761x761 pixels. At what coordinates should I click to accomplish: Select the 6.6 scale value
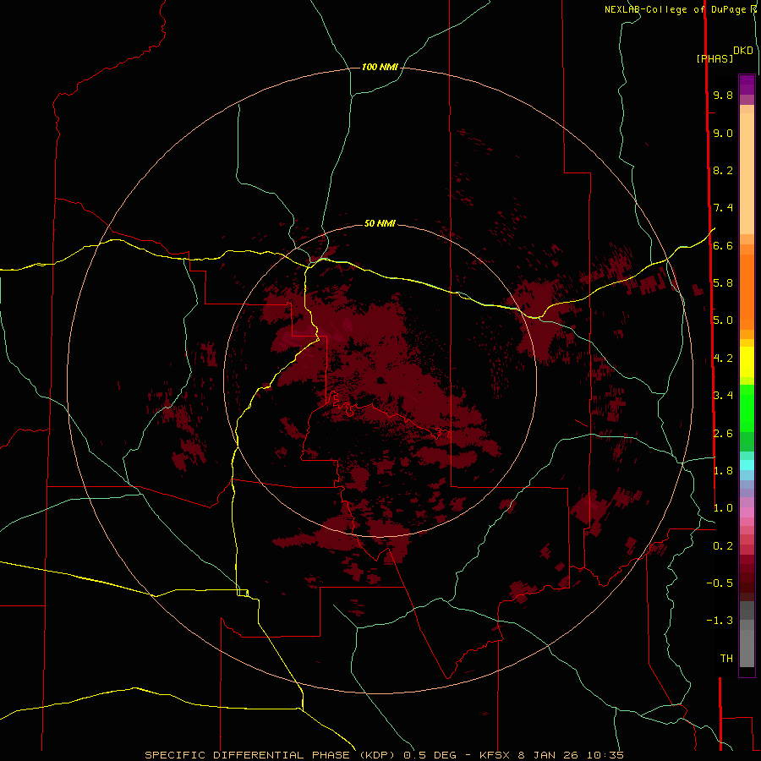(x=723, y=245)
